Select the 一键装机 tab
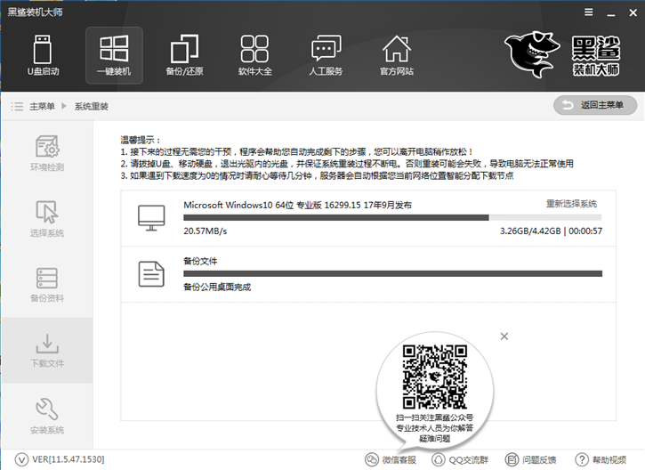This screenshot has width=645, height=470. coord(114,55)
